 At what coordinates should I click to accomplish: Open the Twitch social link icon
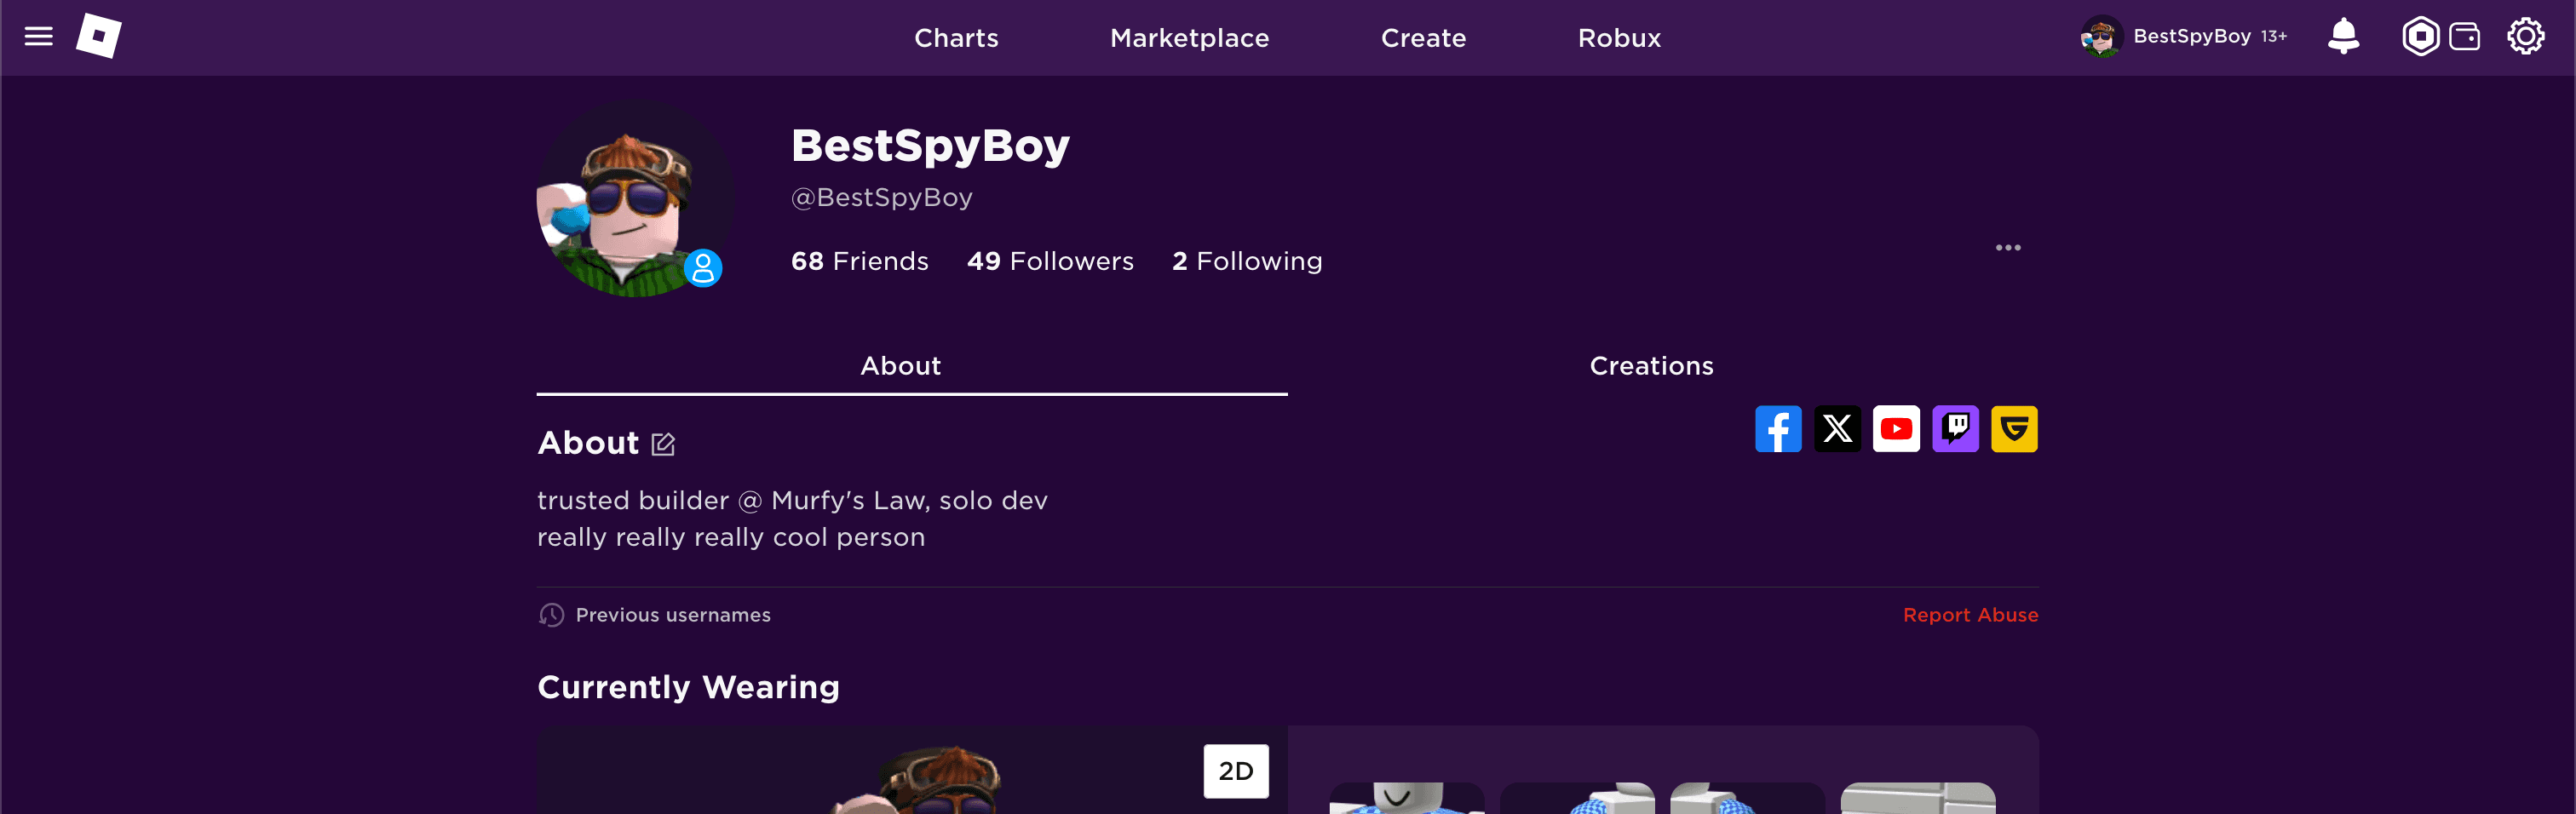pyautogui.click(x=1955, y=429)
